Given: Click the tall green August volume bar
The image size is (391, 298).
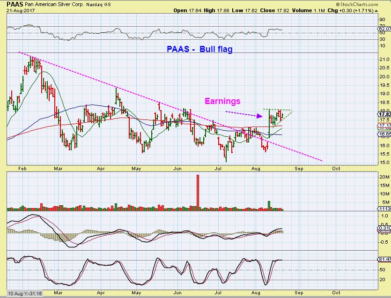Looking at the screenshot, I should [269, 206].
